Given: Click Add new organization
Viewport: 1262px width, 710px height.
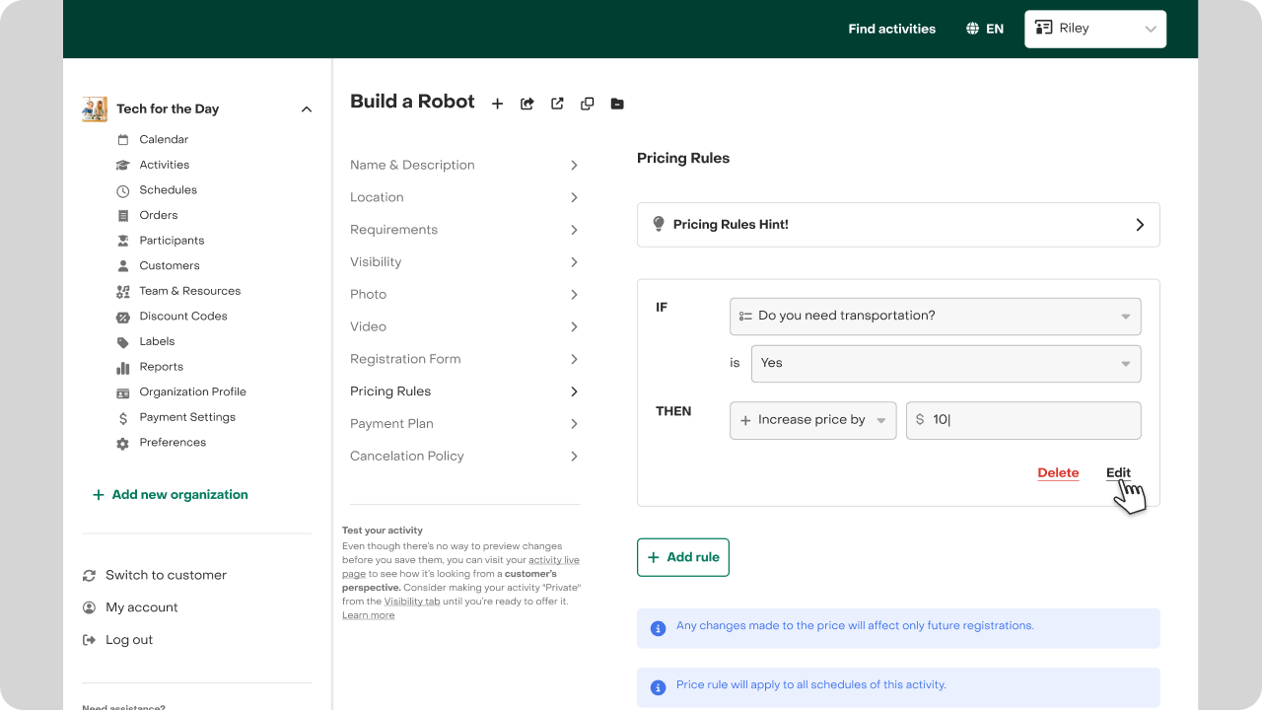Looking at the screenshot, I should (171, 495).
